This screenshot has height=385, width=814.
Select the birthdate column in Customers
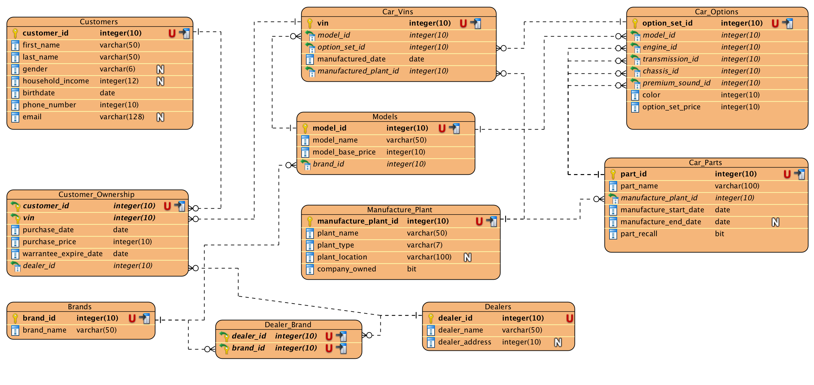(100, 93)
